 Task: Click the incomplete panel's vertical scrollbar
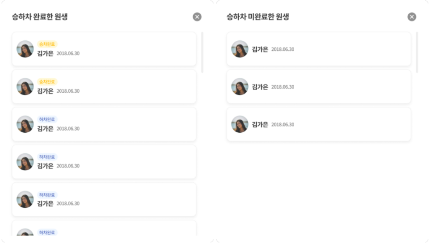[x=417, y=52]
